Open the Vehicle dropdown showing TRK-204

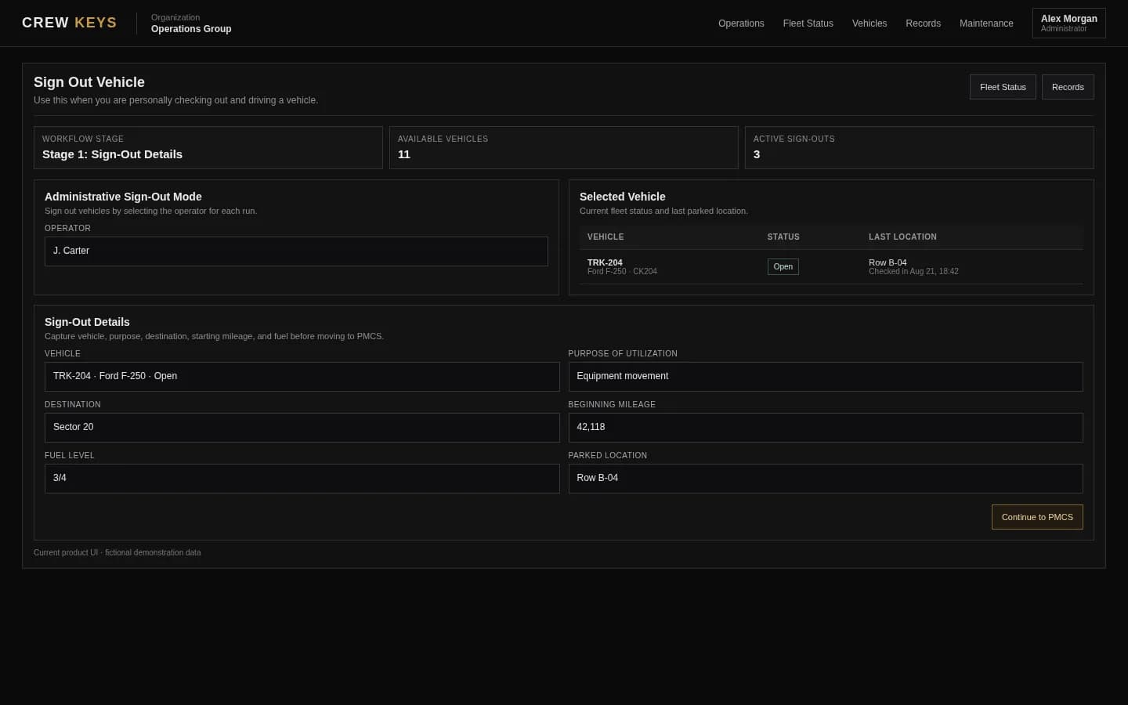pos(302,377)
